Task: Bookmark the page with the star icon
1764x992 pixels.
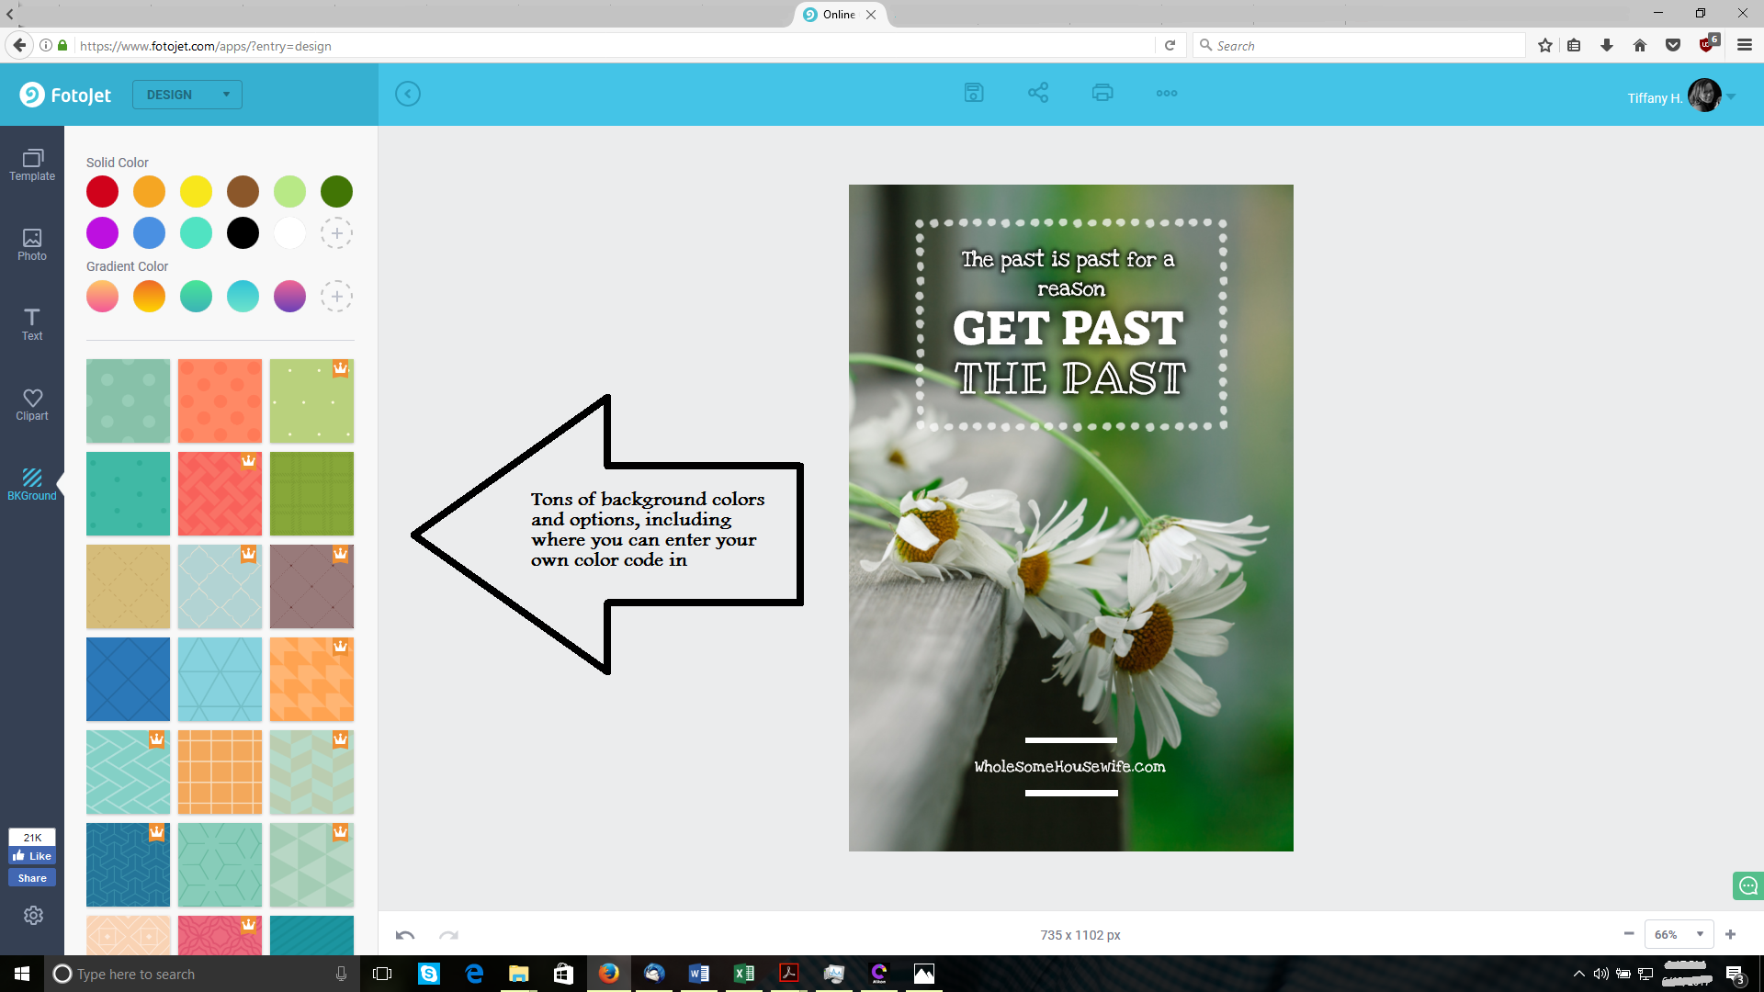Action: [1545, 46]
